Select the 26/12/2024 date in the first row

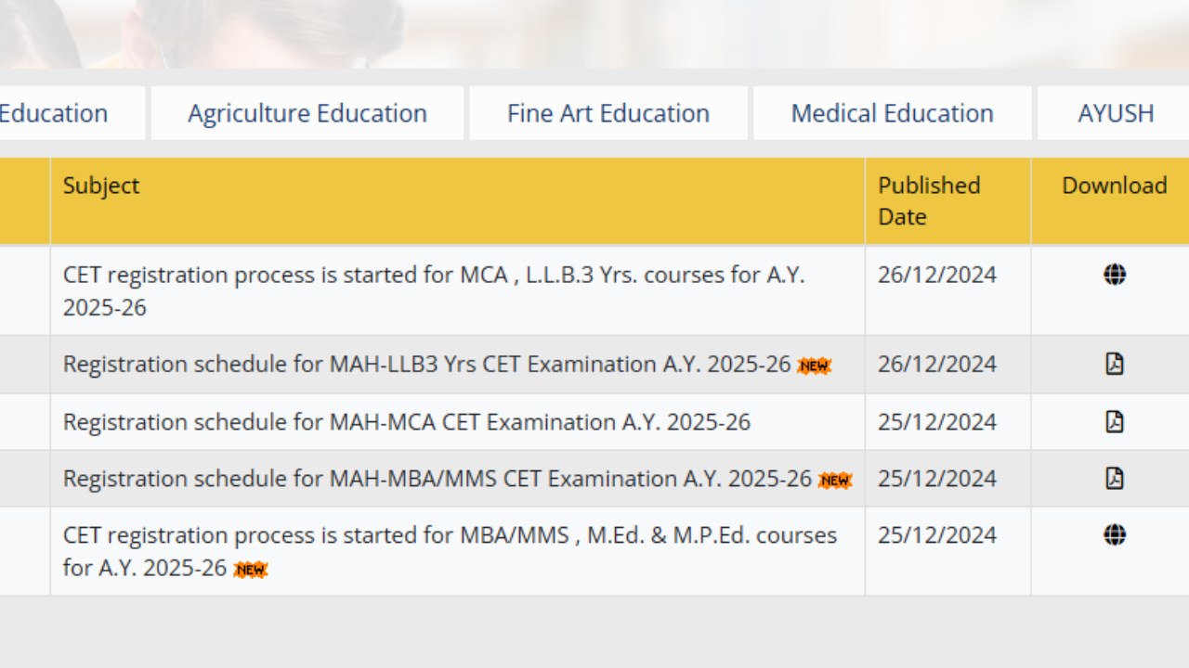(x=937, y=275)
